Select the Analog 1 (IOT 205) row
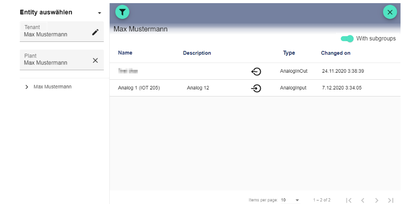 click(139, 88)
